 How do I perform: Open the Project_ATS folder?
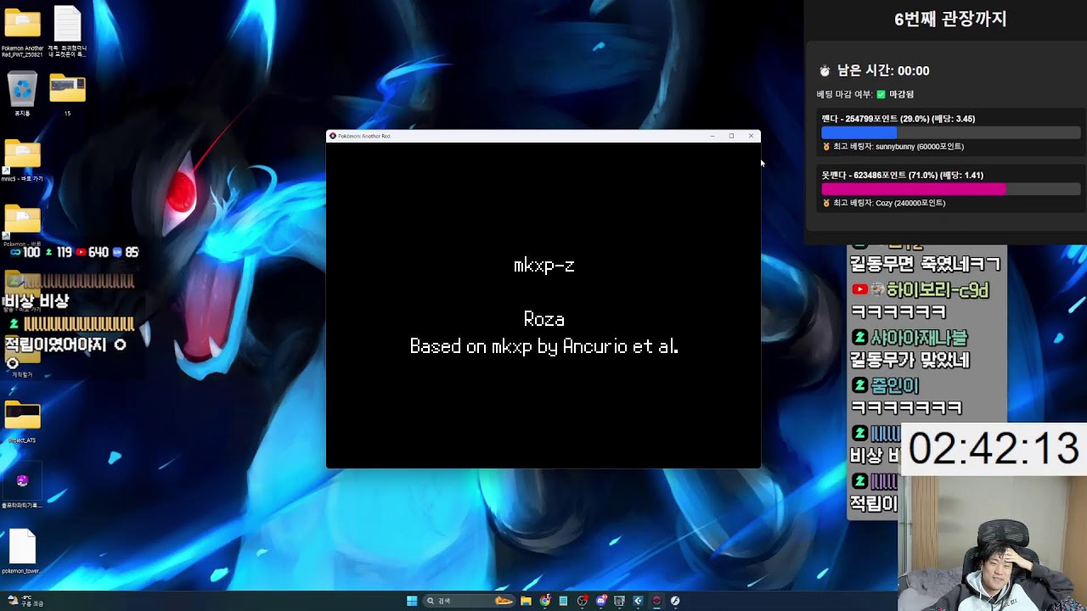point(22,422)
